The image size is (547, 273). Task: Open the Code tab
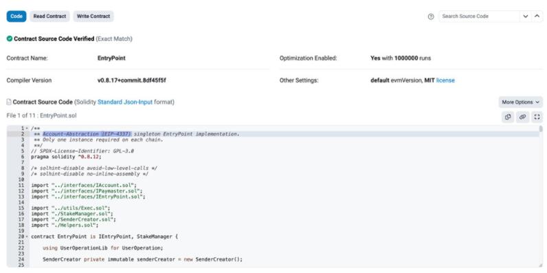pos(16,16)
